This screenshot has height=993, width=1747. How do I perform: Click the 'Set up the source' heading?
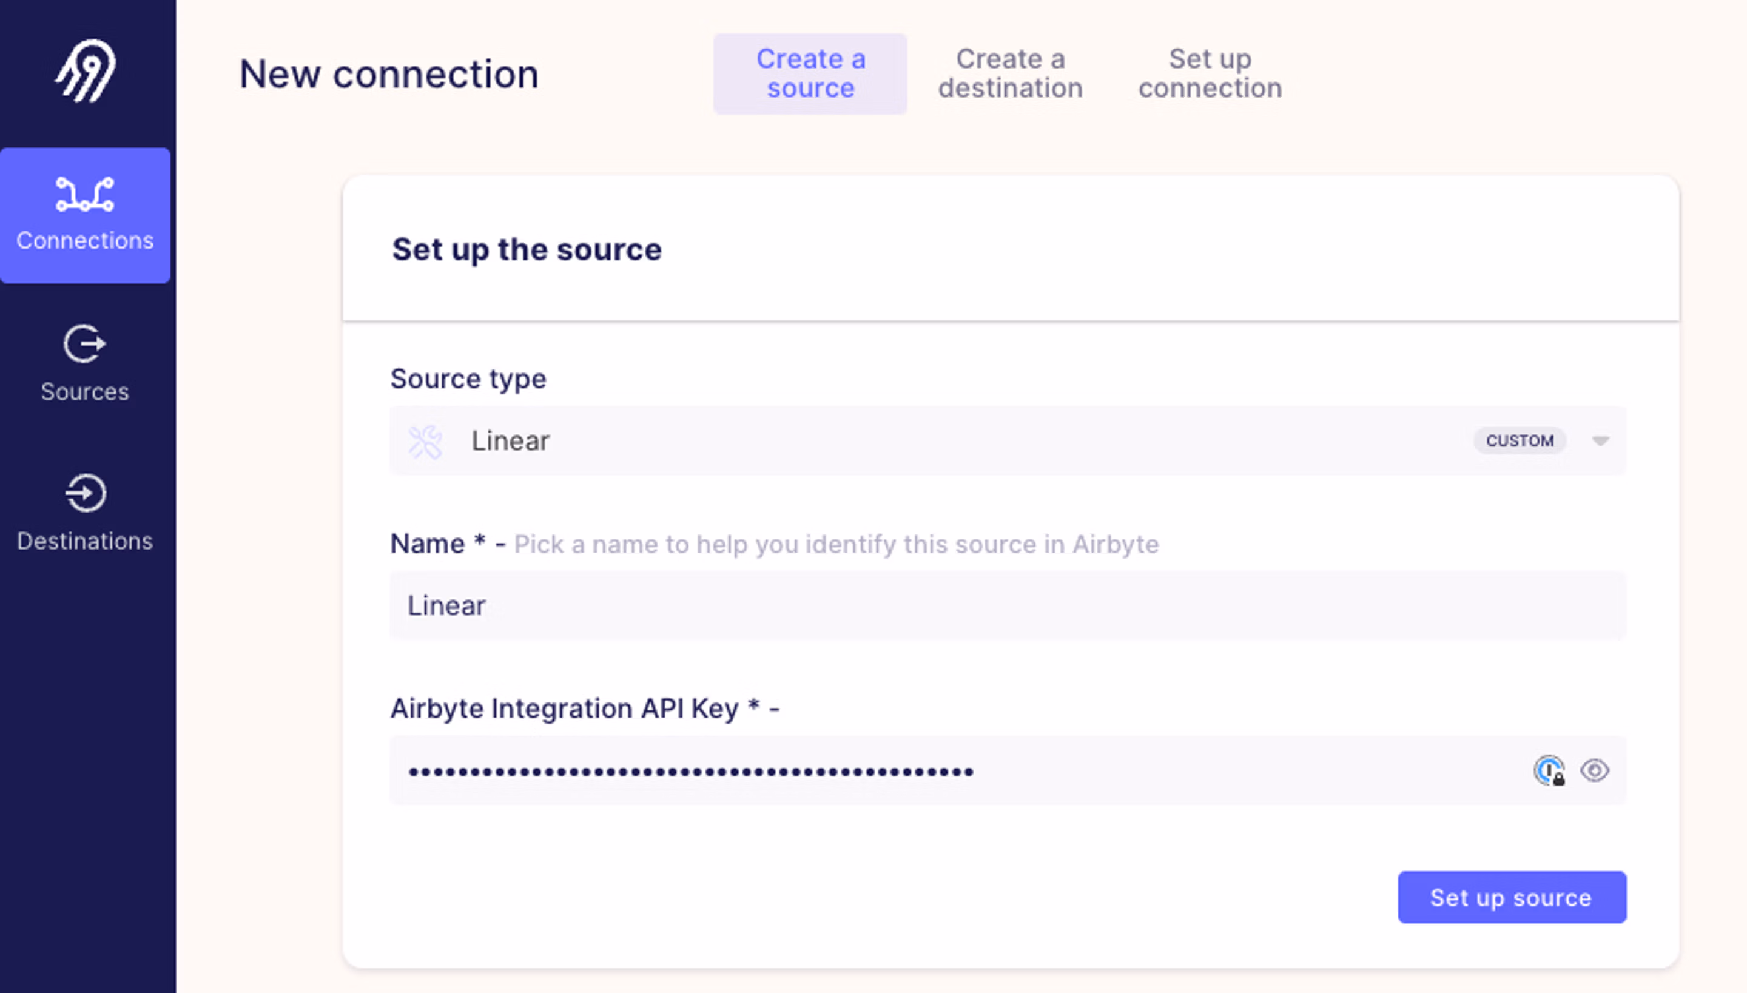pos(527,249)
